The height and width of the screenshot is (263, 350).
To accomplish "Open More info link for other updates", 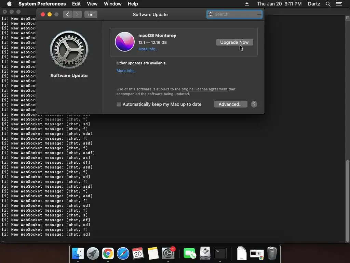I will [126, 71].
